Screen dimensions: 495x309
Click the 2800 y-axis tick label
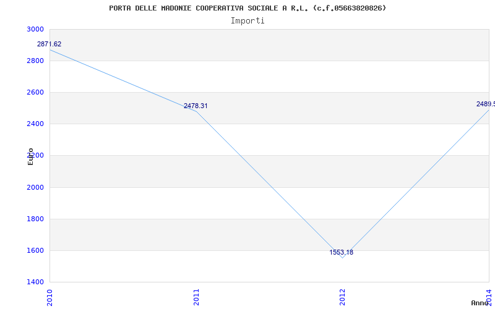tap(35, 61)
